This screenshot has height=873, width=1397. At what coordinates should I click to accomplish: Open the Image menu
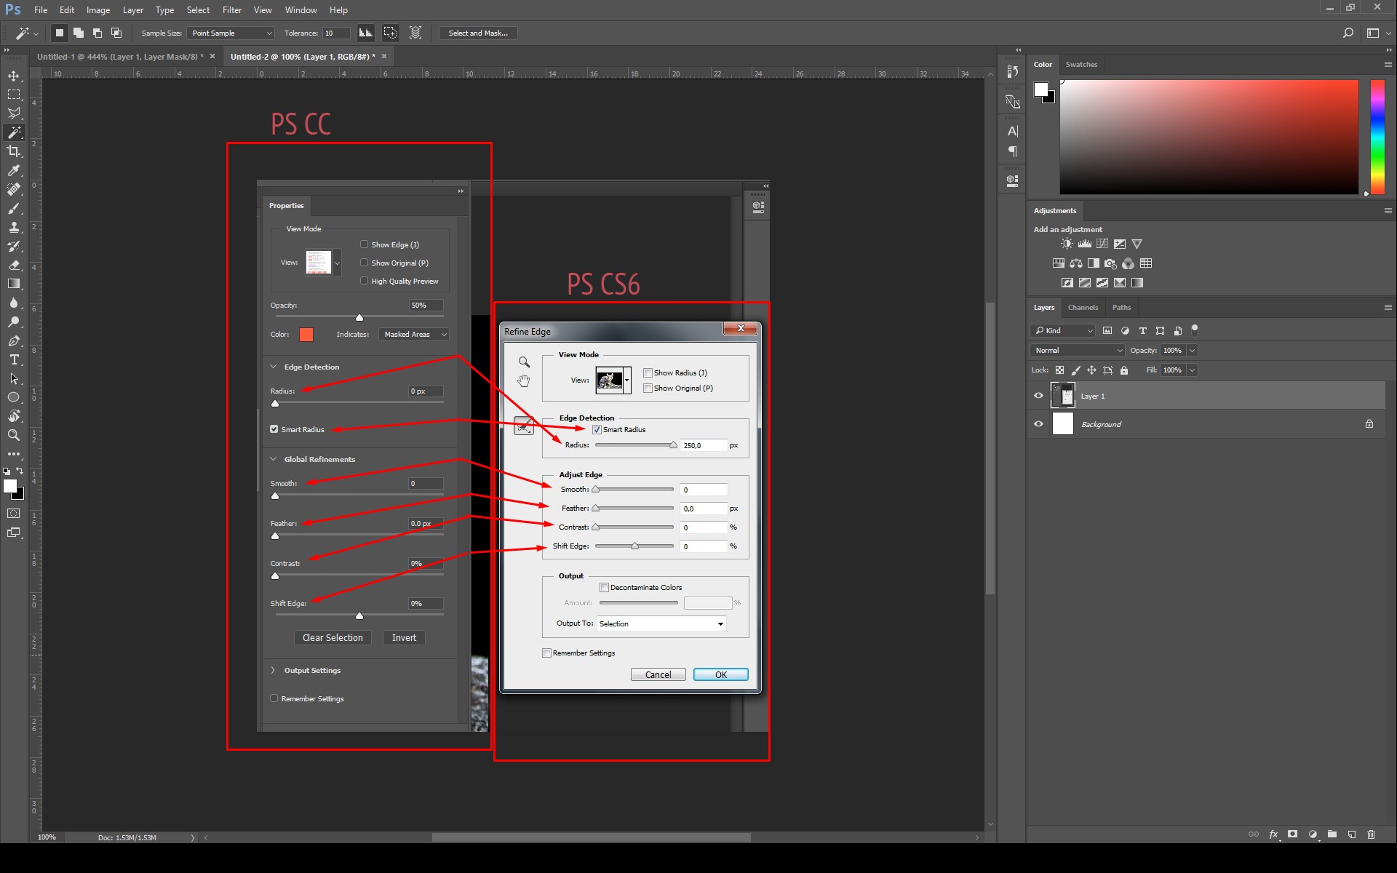98,10
